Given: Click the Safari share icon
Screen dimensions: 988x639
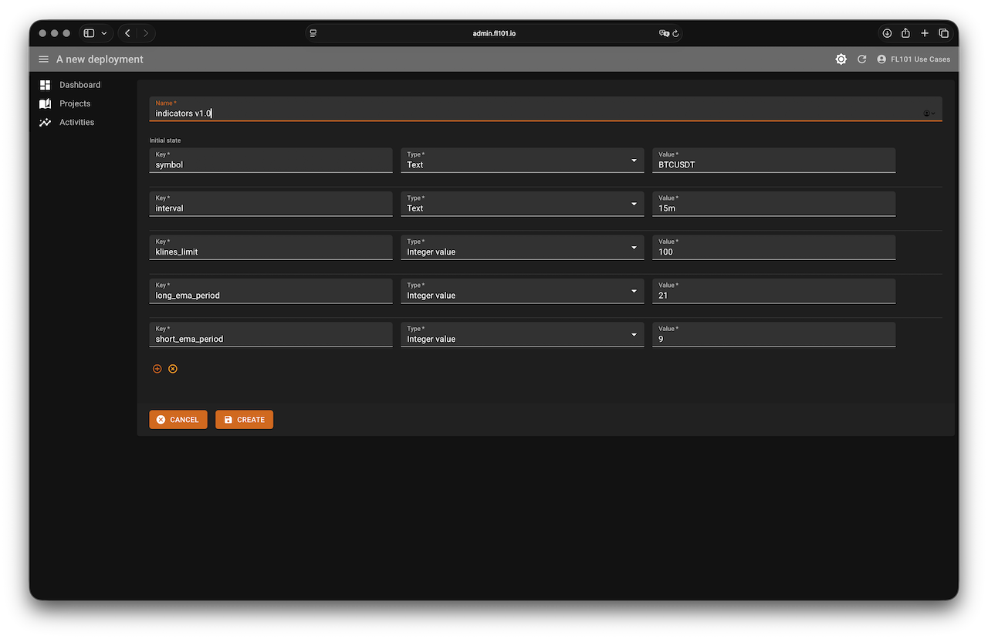Looking at the screenshot, I should click(x=906, y=33).
